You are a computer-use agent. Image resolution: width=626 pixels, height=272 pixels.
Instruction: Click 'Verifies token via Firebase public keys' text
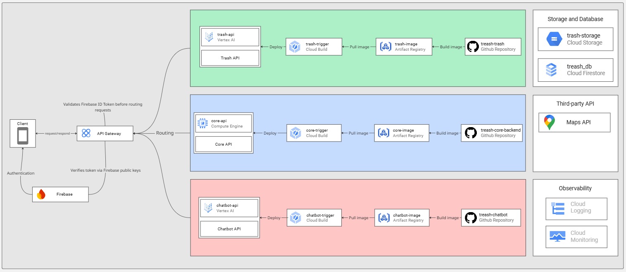106,170
